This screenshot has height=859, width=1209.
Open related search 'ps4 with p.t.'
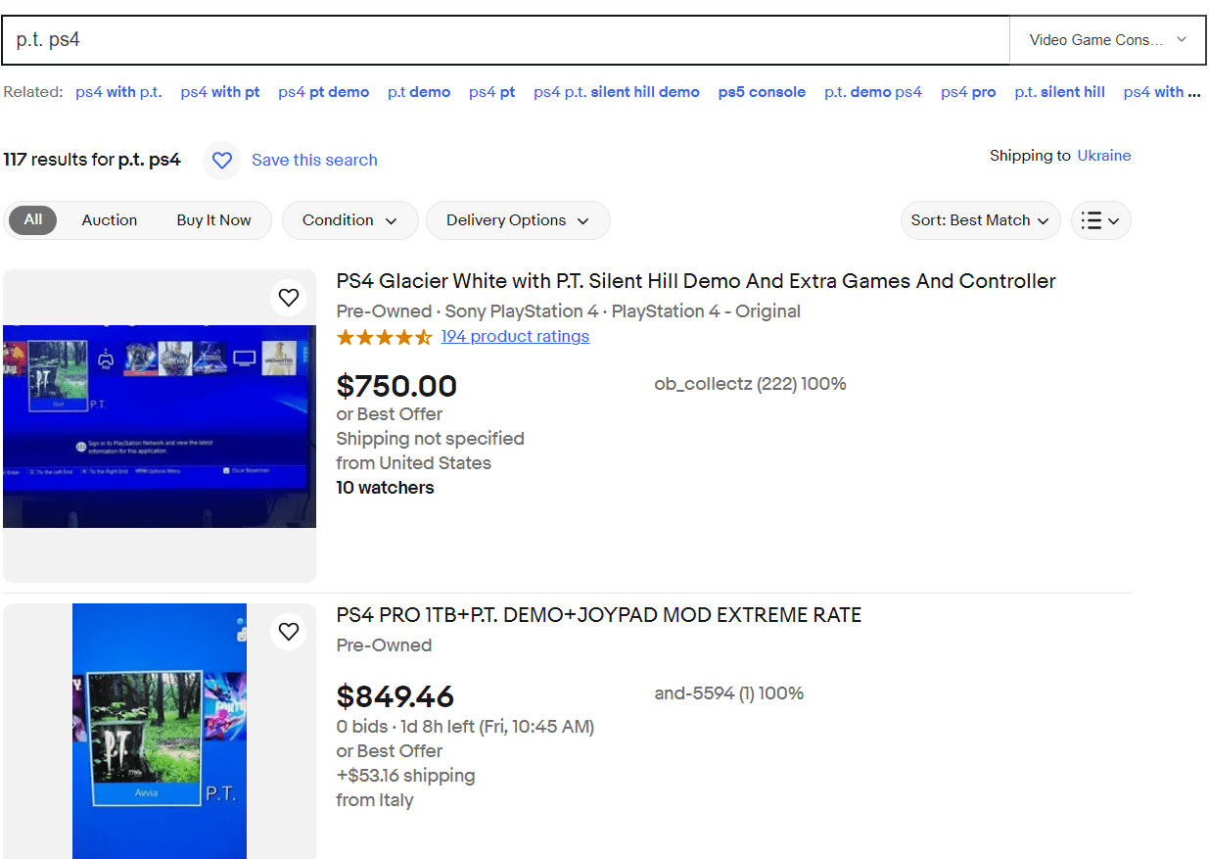click(x=118, y=92)
